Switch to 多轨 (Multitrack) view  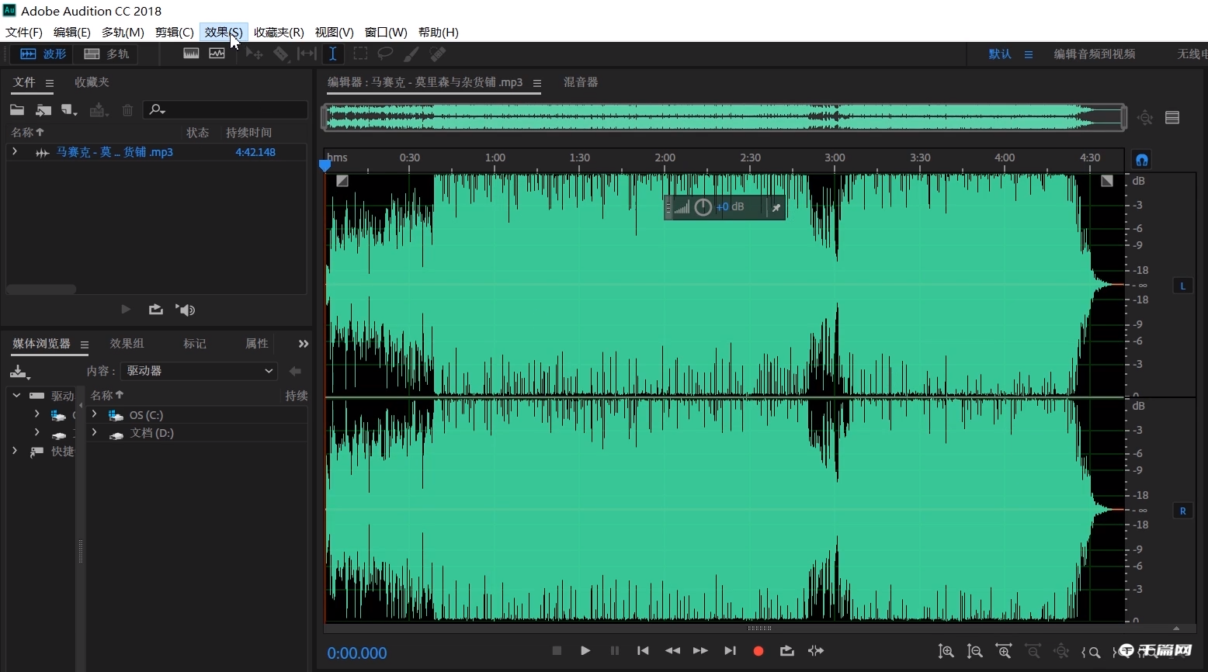[106, 54]
